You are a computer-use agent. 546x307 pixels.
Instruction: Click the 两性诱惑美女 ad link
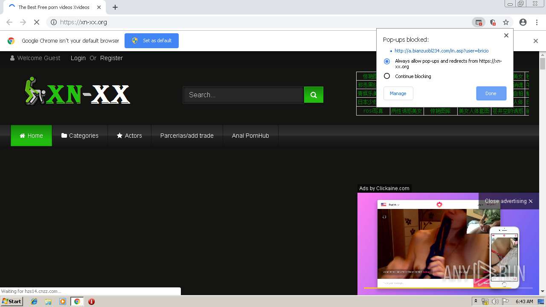pyautogui.click(x=407, y=111)
